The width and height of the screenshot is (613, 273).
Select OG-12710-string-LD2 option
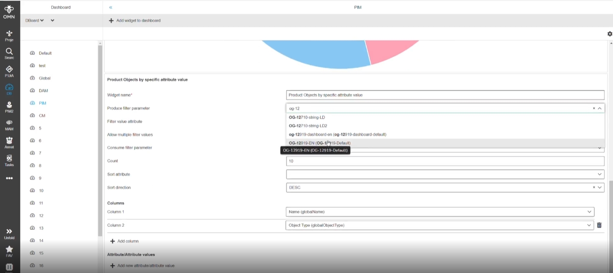(x=445, y=126)
